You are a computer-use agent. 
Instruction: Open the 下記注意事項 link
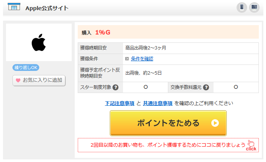120,103
